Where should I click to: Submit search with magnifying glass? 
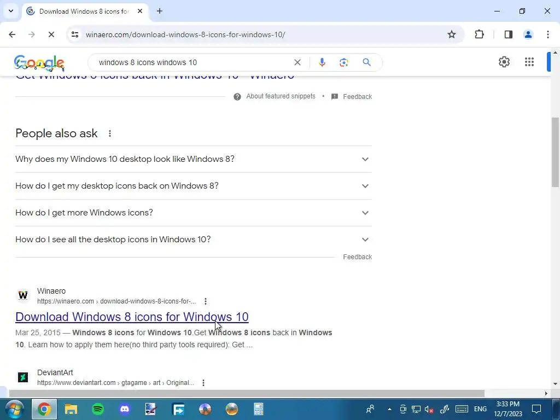tap(366, 62)
